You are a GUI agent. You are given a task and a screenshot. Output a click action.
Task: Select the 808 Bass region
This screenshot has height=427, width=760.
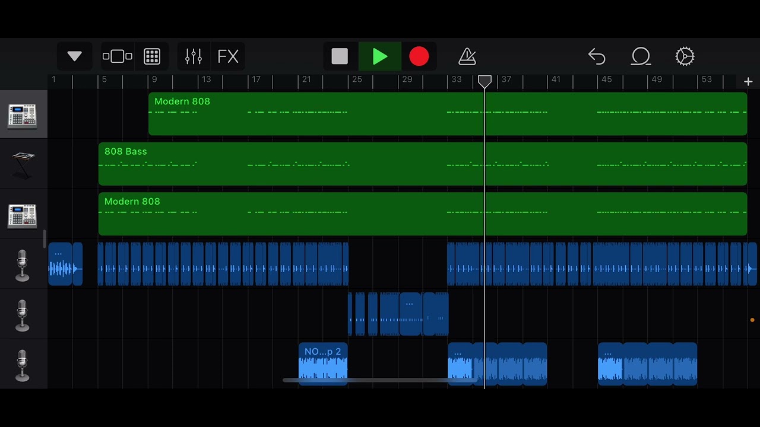click(x=423, y=164)
